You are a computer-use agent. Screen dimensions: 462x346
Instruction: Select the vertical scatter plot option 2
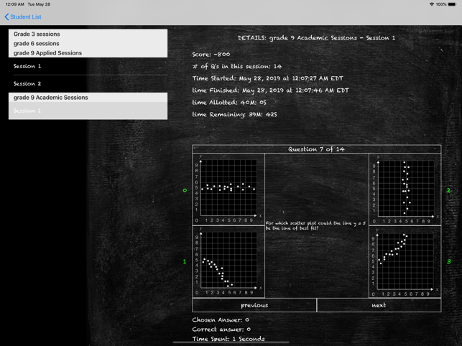[x=405, y=190]
